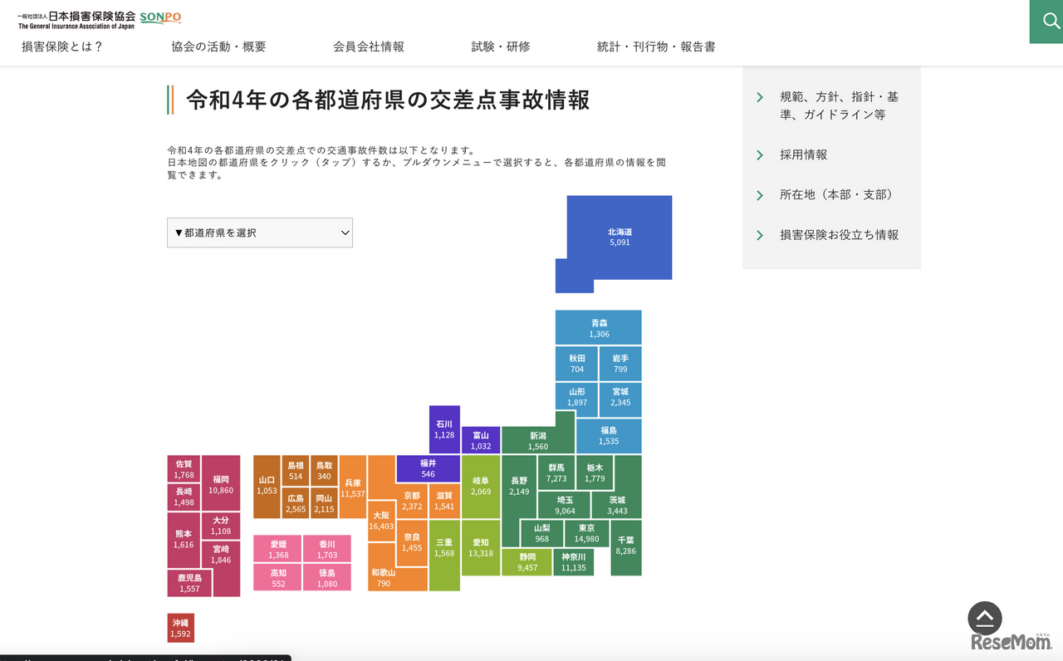Select 沖縄 on the Japan map
The image size is (1063, 661).
click(x=180, y=628)
